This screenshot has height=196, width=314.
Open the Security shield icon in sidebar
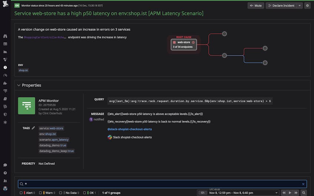[5, 114]
